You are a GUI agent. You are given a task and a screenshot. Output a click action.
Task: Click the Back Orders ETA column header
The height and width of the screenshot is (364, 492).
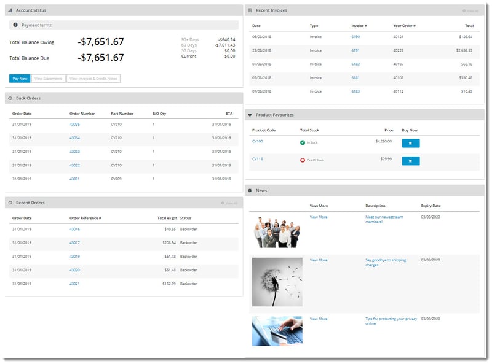[229, 114]
